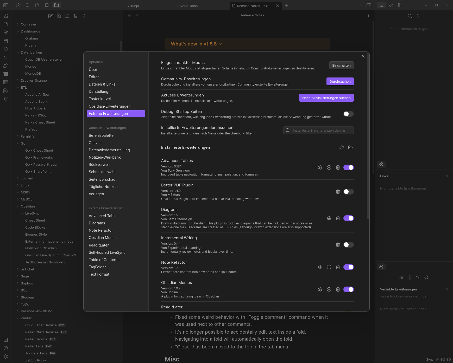453x363 pixels.
Task: Open the Kafka Cheat Sheet note
Action: 40,122
